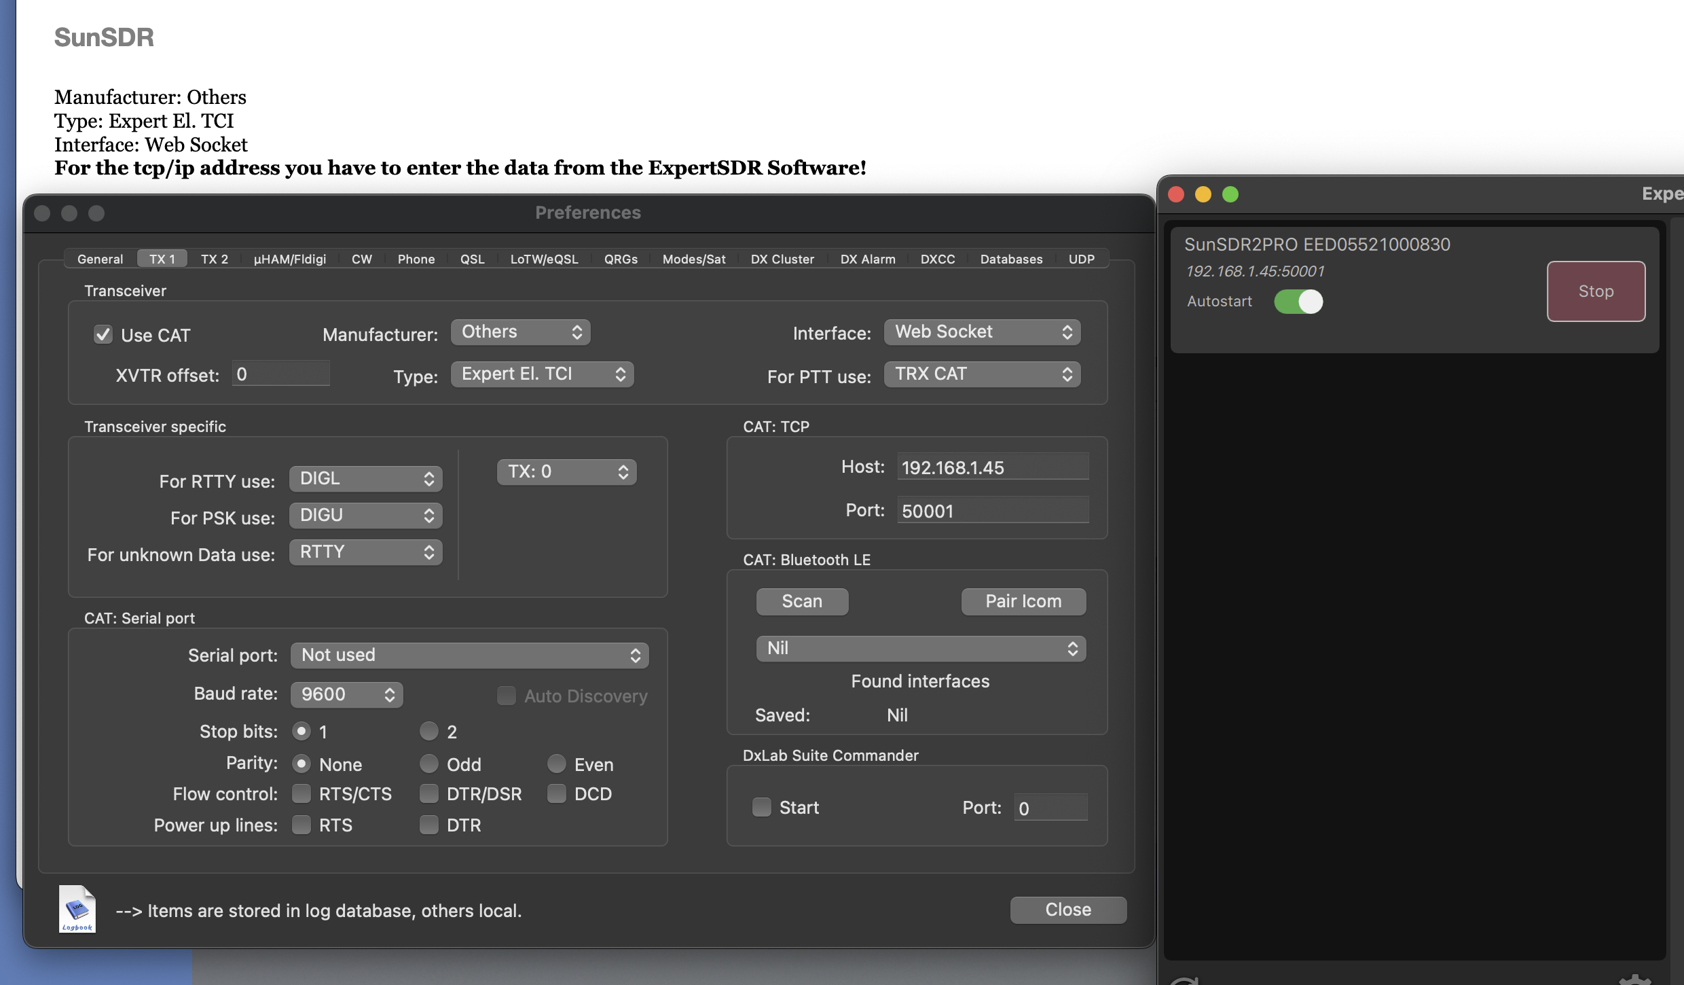Open the TX: 0 dropdown
The image size is (1684, 985).
(566, 472)
